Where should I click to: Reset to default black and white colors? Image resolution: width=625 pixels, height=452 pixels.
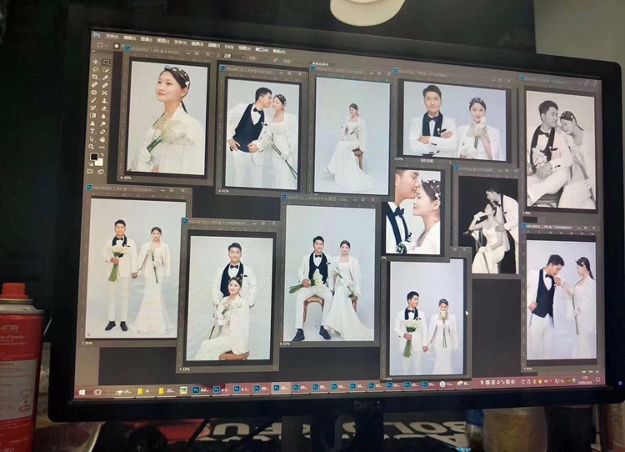tap(91, 164)
